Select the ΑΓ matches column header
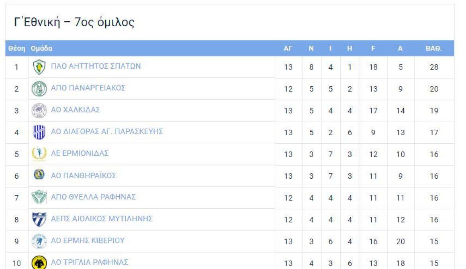The width and height of the screenshot is (466, 269). [x=288, y=49]
